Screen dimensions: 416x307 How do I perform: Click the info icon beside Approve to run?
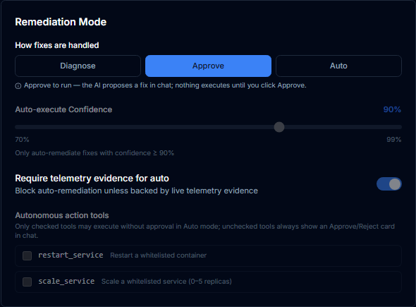[x=18, y=86]
